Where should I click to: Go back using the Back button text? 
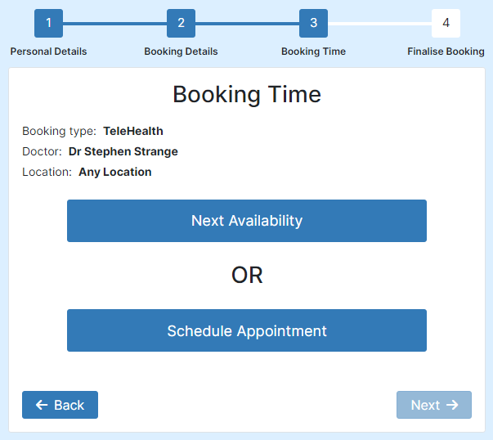pyautogui.click(x=69, y=405)
